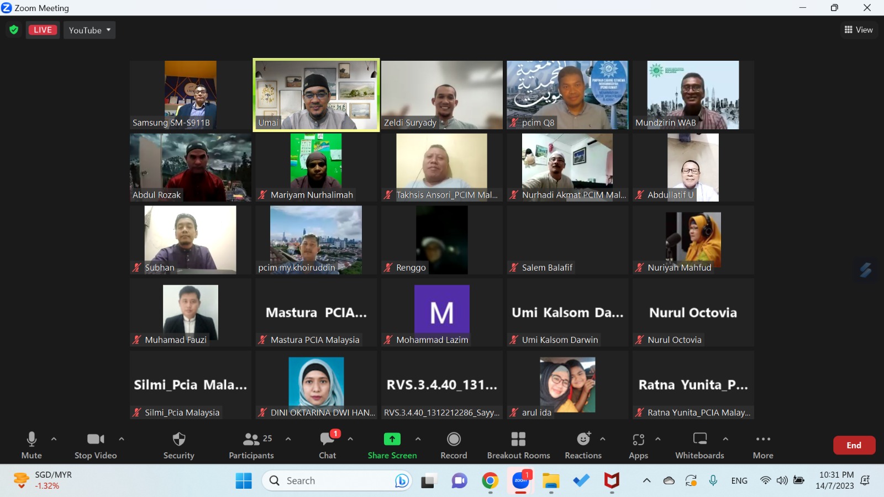Open Breakout Rooms
884x497 pixels.
click(x=518, y=445)
